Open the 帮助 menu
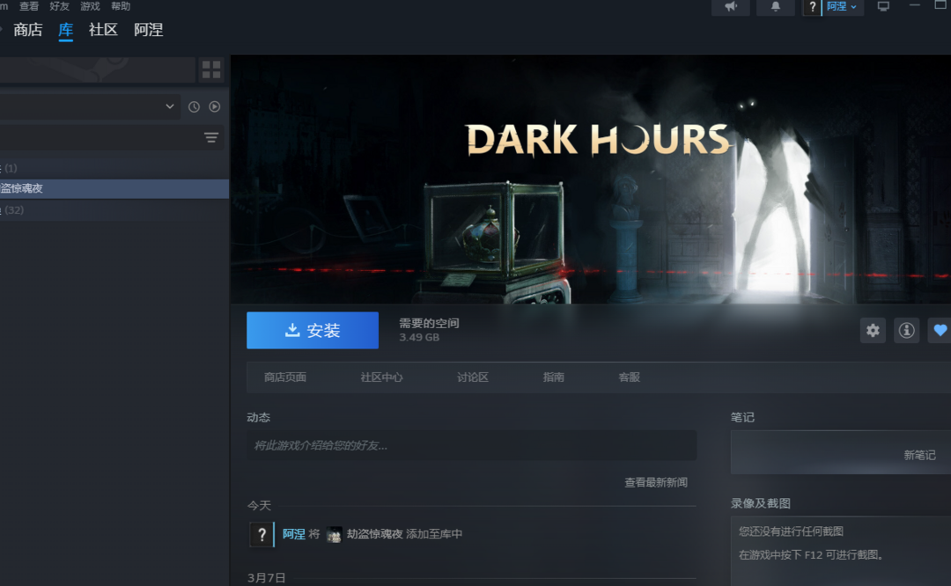Viewport: 951px width, 586px height. 121,6
